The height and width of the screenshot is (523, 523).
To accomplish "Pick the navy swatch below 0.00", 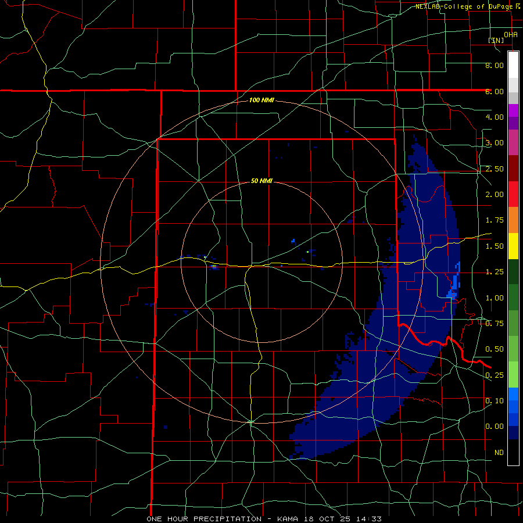I will 513,432.
